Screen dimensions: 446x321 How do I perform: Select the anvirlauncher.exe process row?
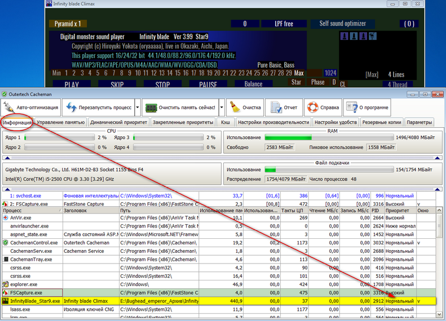pyautogui.click(x=219, y=226)
